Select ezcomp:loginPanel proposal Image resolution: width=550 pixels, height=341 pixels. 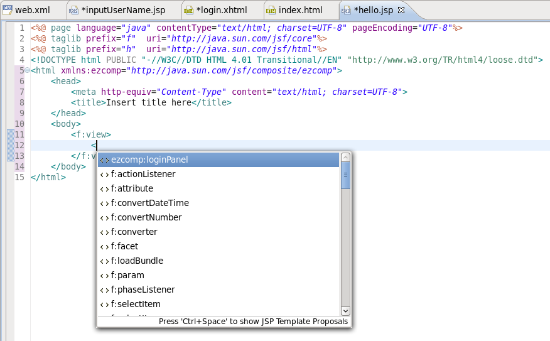point(218,160)
